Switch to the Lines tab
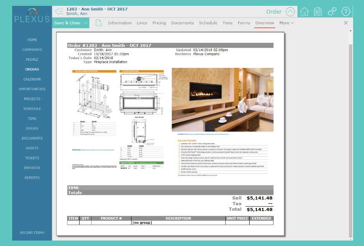This screenshot has height=246, width=364. coord(142,23)
